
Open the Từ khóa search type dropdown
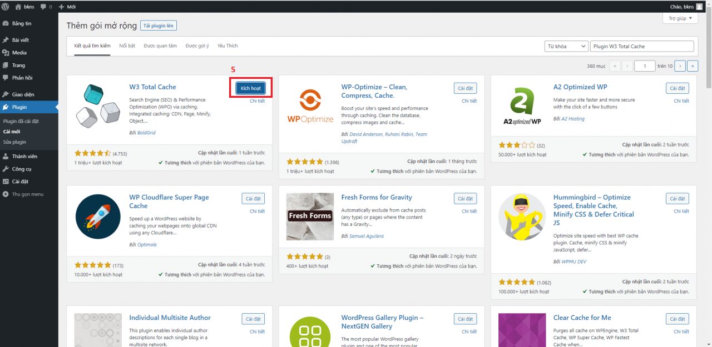tap(566, 46)
